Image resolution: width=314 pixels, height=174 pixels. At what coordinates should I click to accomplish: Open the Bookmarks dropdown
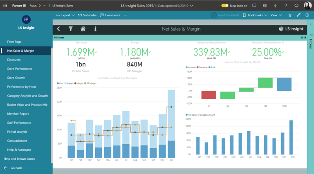[255, 15]
